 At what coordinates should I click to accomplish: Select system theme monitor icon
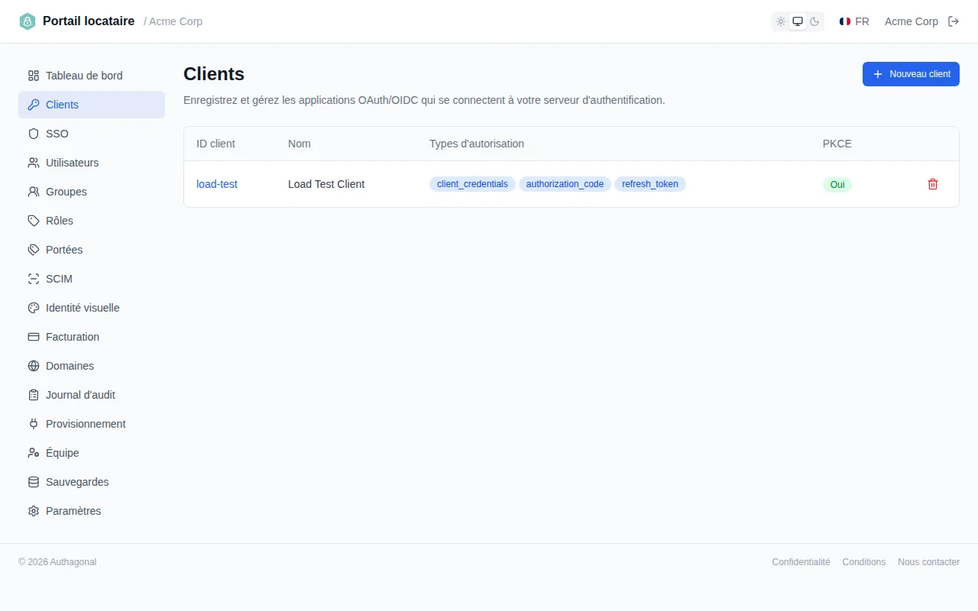(798, 21)
